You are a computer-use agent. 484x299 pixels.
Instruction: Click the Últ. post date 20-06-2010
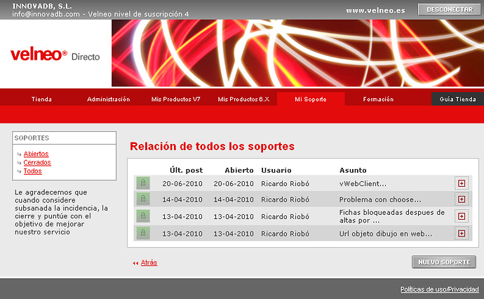(x=182, y=183)
